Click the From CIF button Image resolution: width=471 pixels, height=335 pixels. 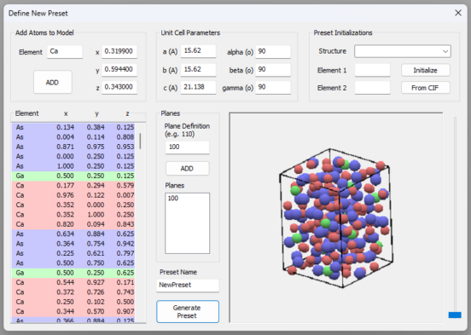click(x=425, y=88)
